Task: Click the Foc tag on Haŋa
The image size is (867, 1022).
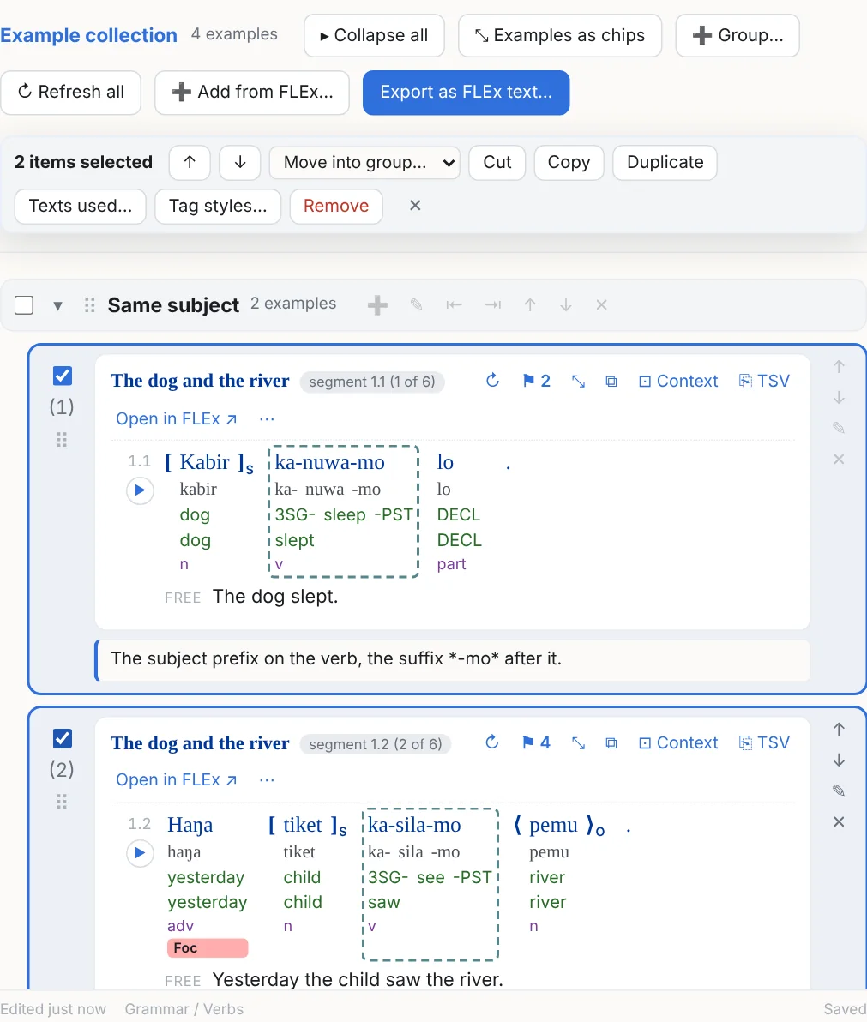Action: [x=208, y=947]
